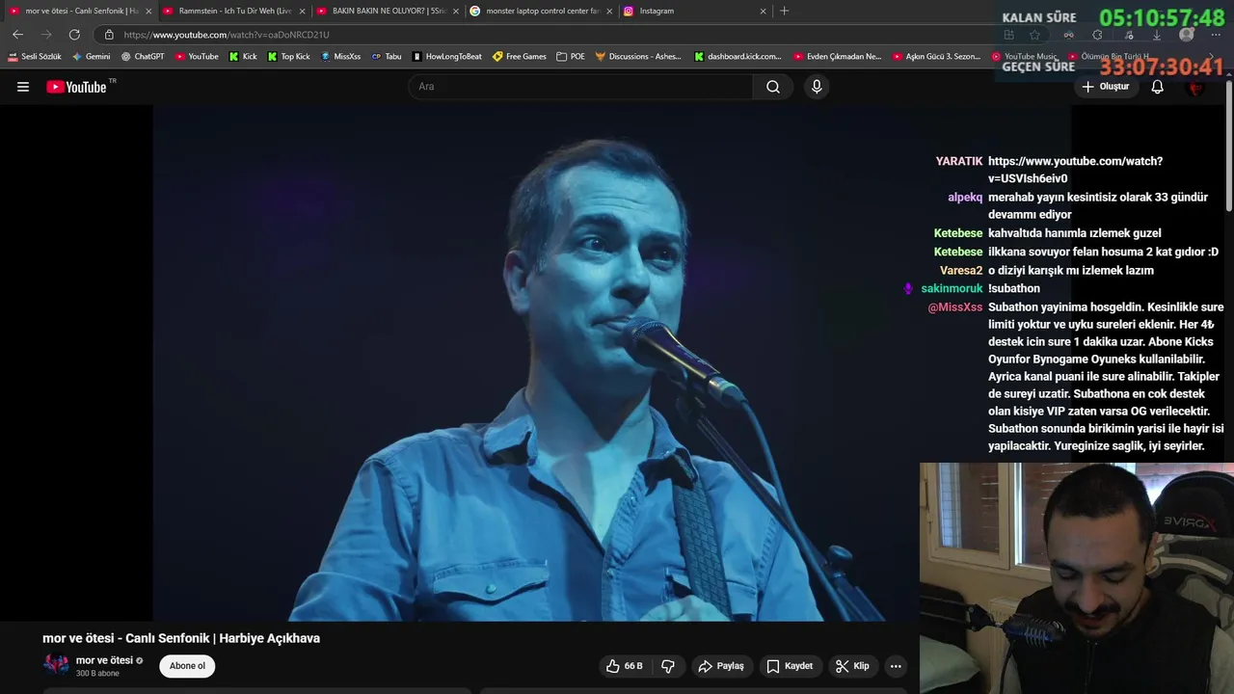Start voice search with the microphone icon
1234x694 pixels.
coord(817,87)
